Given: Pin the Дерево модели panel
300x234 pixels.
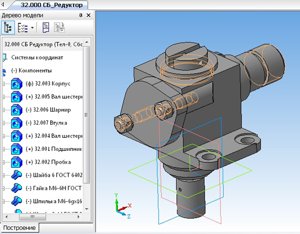Looking at the screenshot, I should coord(81,15).
